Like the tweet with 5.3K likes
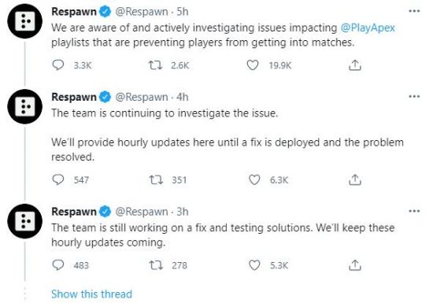The width and height of the screenshot is (433, 303). 254,265
